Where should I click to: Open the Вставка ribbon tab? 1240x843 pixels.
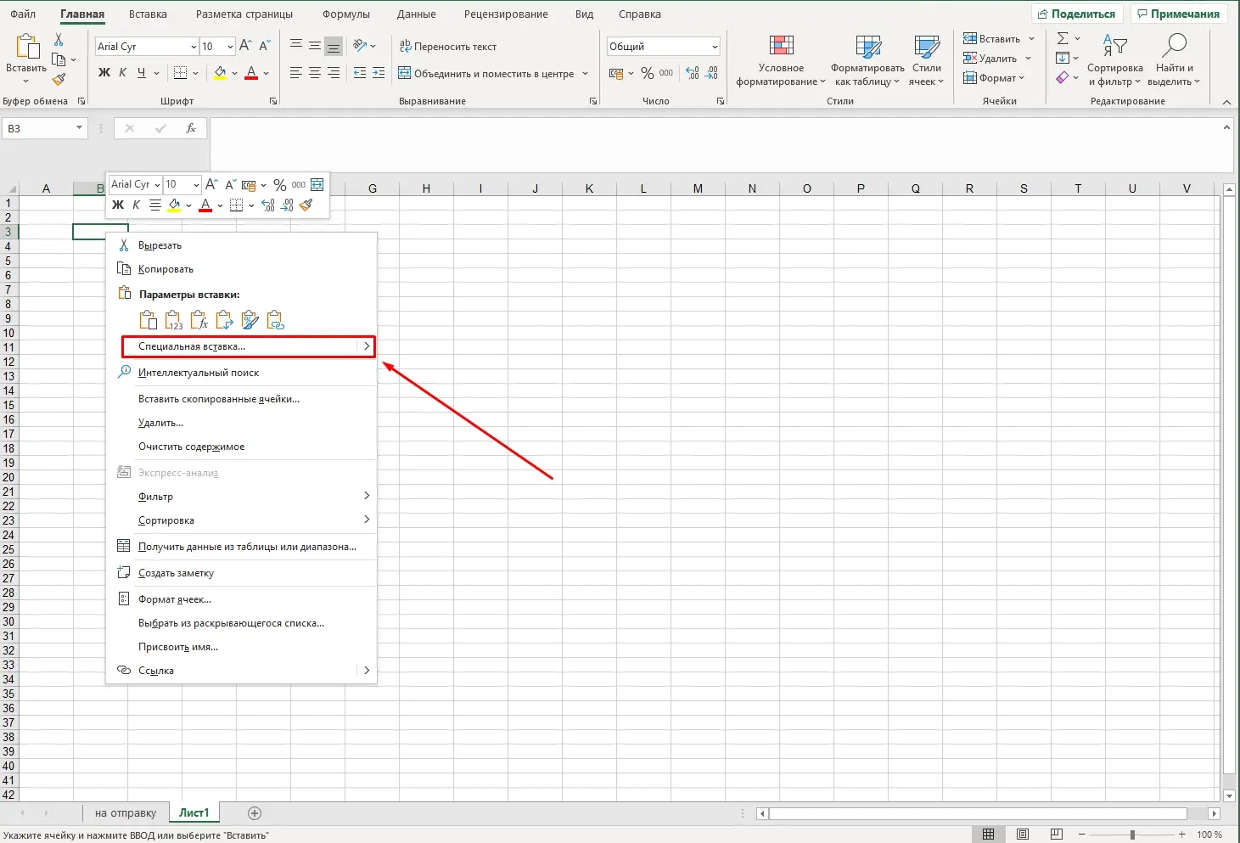[x=148, y=14]
